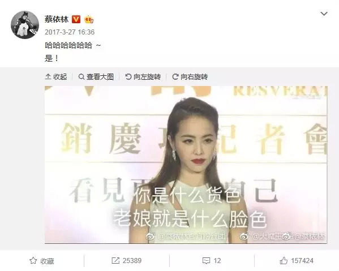
Task: Open the 2017-3-27 16:36 timestamp link
Action: [x=70, y=32]
